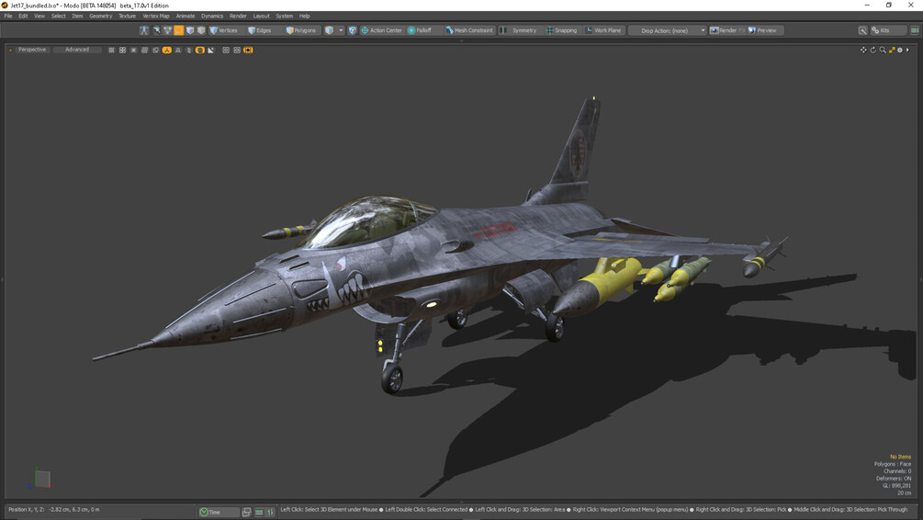Image resolution: width=923 pixels, height=520 pixels.
Task: Click the Mesh Constraint button
Action: (469, 30)
